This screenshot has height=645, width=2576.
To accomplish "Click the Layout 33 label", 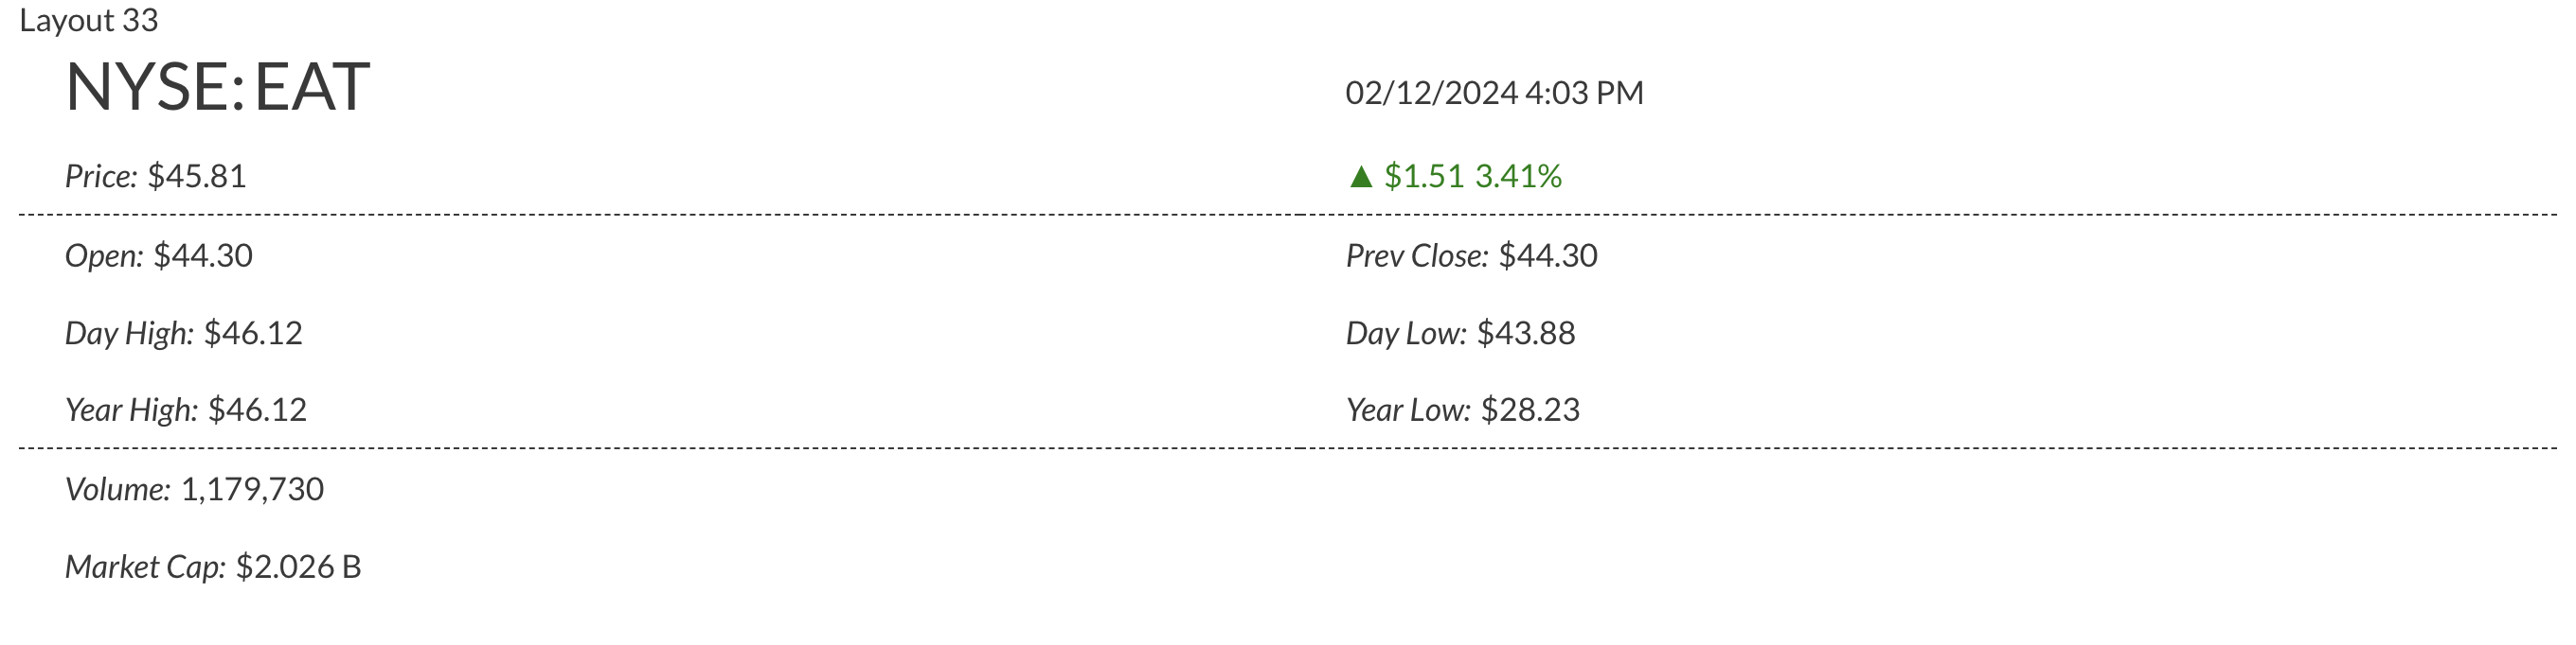I will pos(88,20).
